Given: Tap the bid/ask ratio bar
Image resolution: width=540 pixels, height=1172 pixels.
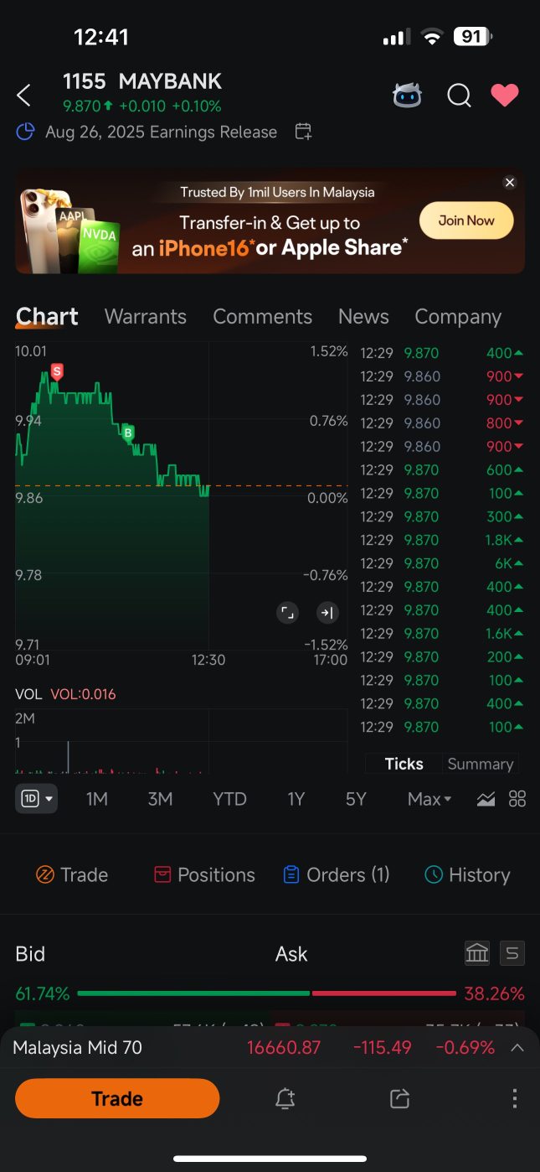Looking at the screenshot, I should (266, 993).
